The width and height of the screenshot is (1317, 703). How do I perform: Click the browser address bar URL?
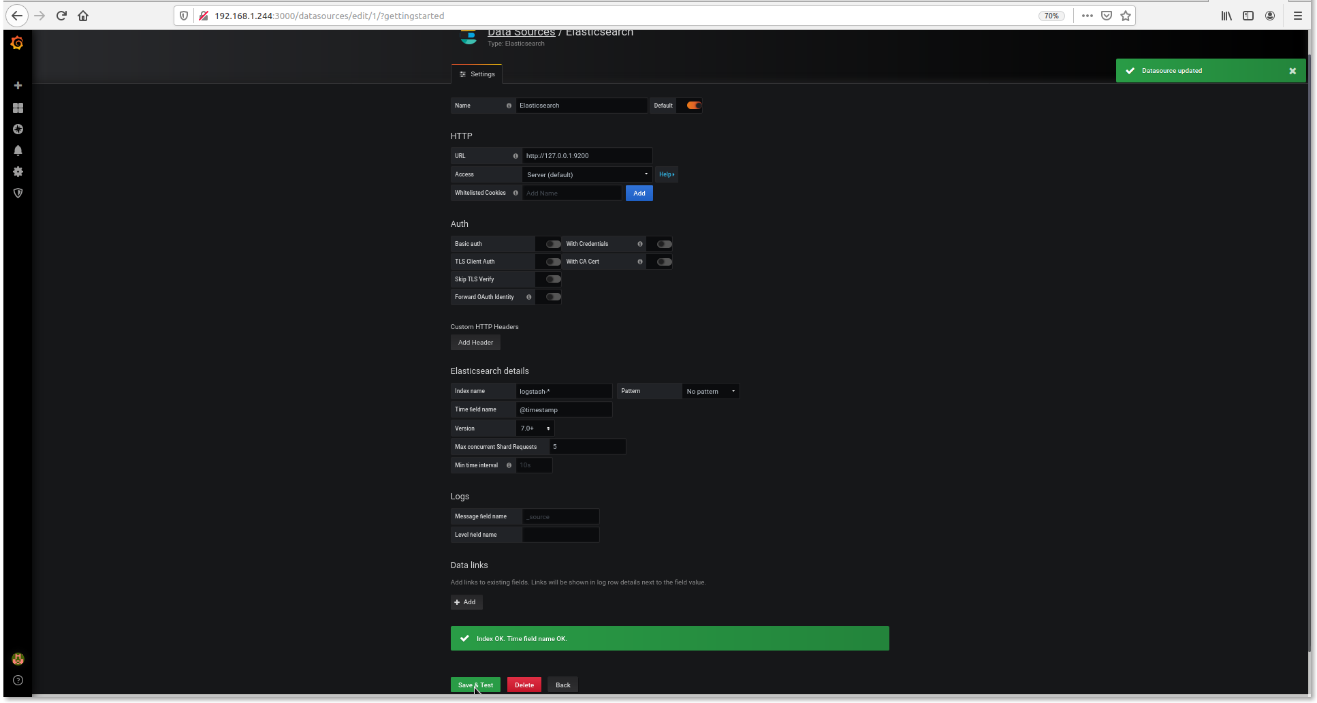tap(329, 16)
